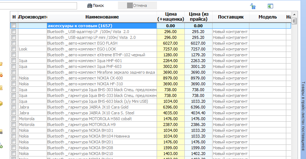Click markup price 8979.00 cell
This screenshot has height=159, width=306.
point(171,78)
